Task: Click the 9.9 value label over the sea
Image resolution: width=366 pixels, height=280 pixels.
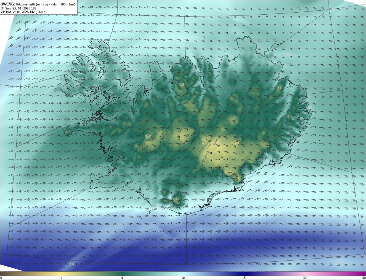Action: pyautogui.click(x=180, y=39)
